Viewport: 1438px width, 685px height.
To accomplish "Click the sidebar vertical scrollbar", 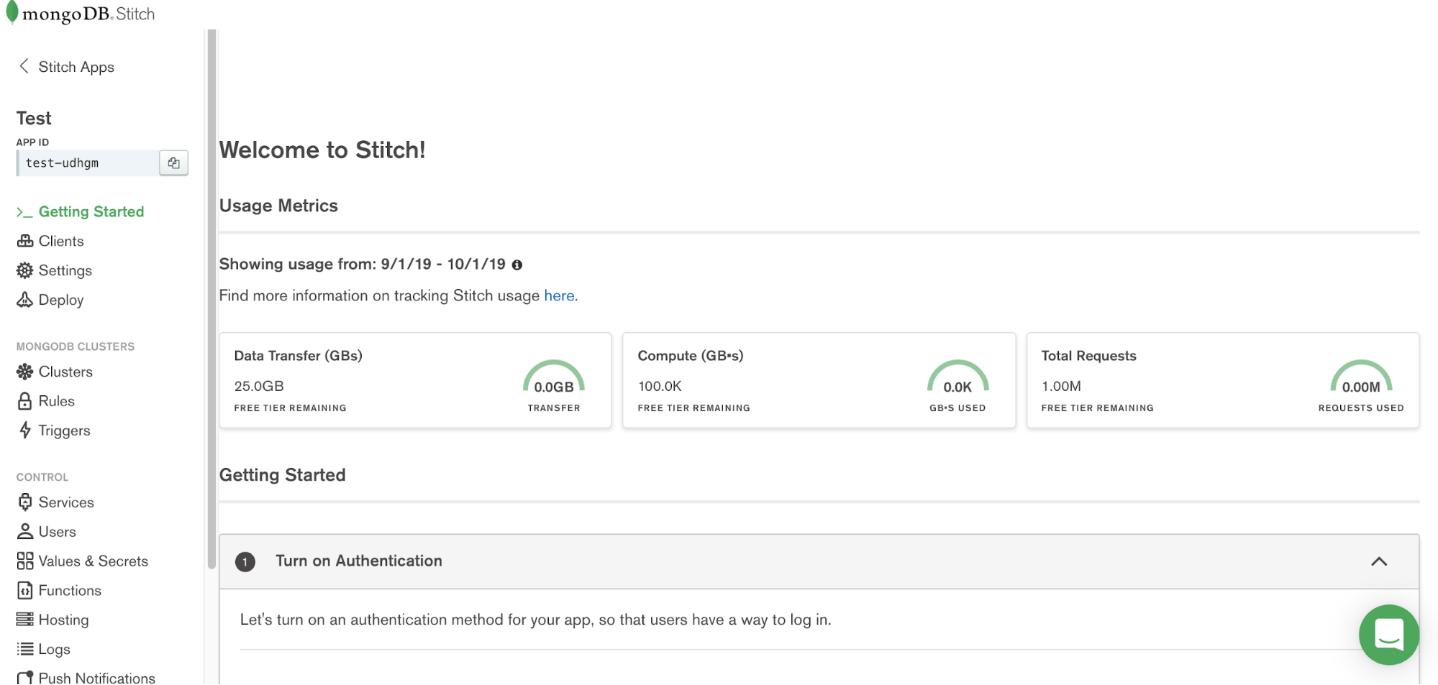I will point(211,299).
